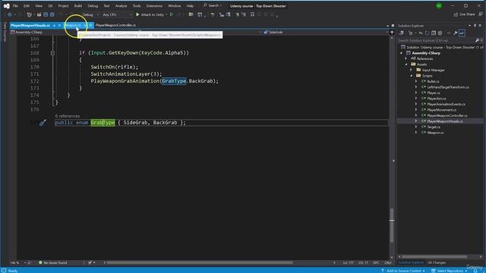The width and height of the screenshot is (486, 273).
Task: Click the GrabType enum name
Action: click(103, 123)
